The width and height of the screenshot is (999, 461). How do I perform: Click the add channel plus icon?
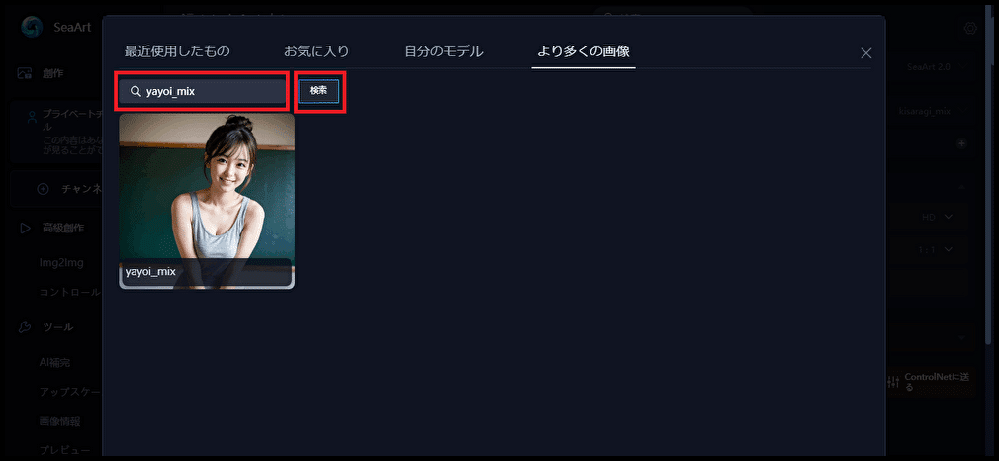click(44, 189)
